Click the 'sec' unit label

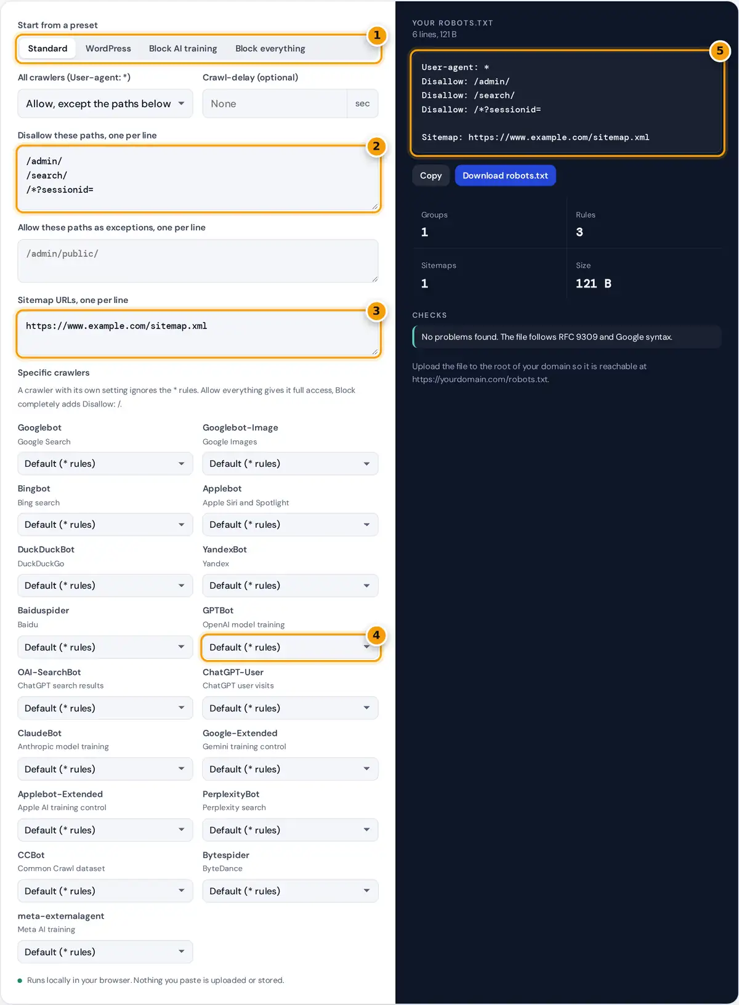(363, 103)
